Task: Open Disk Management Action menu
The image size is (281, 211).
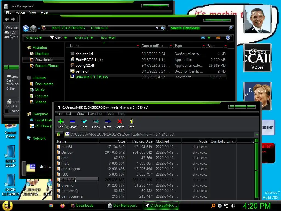Action: (20, 13)
